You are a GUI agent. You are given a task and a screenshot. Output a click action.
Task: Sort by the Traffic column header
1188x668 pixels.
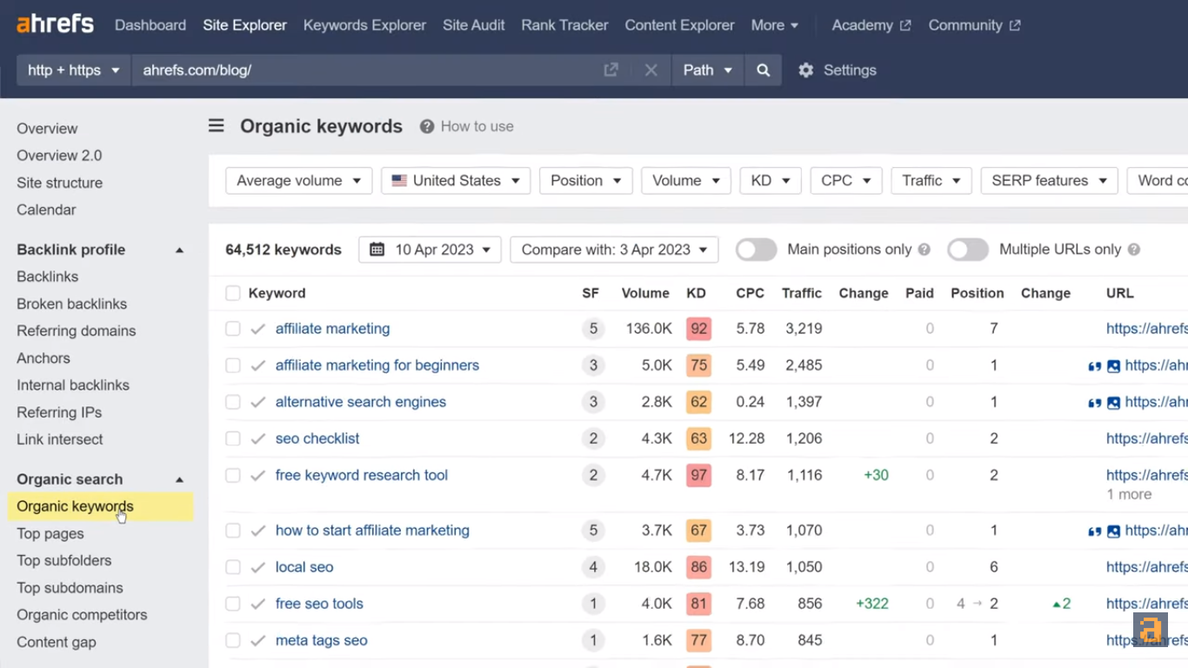(802, 293)
